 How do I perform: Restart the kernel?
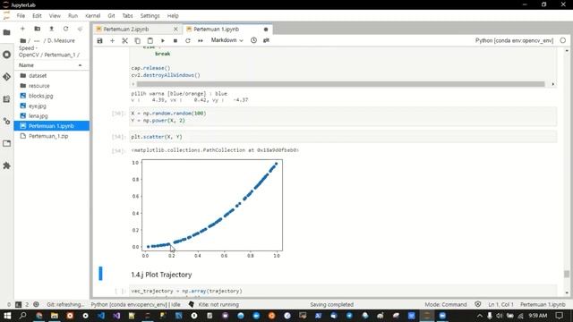[x=188, y=40]
